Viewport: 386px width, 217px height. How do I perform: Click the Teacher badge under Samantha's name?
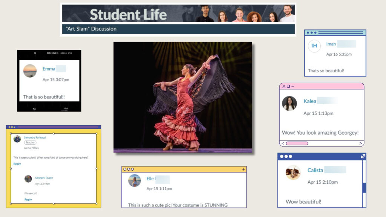coord(30,143)
